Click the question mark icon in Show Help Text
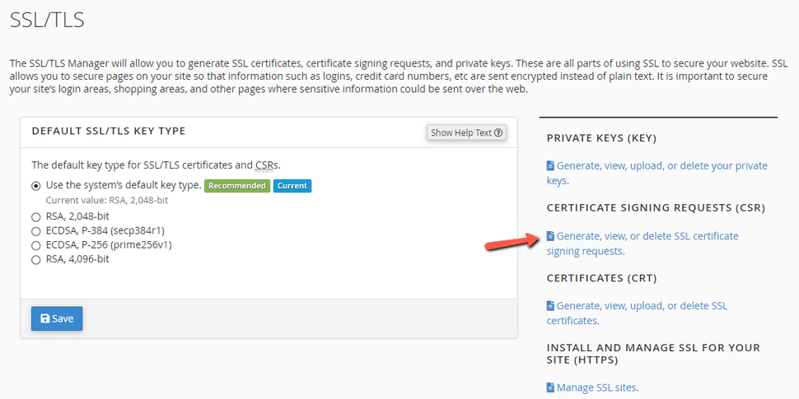Image resolution: width=799 pixels, height=399 pixels. 498,132
